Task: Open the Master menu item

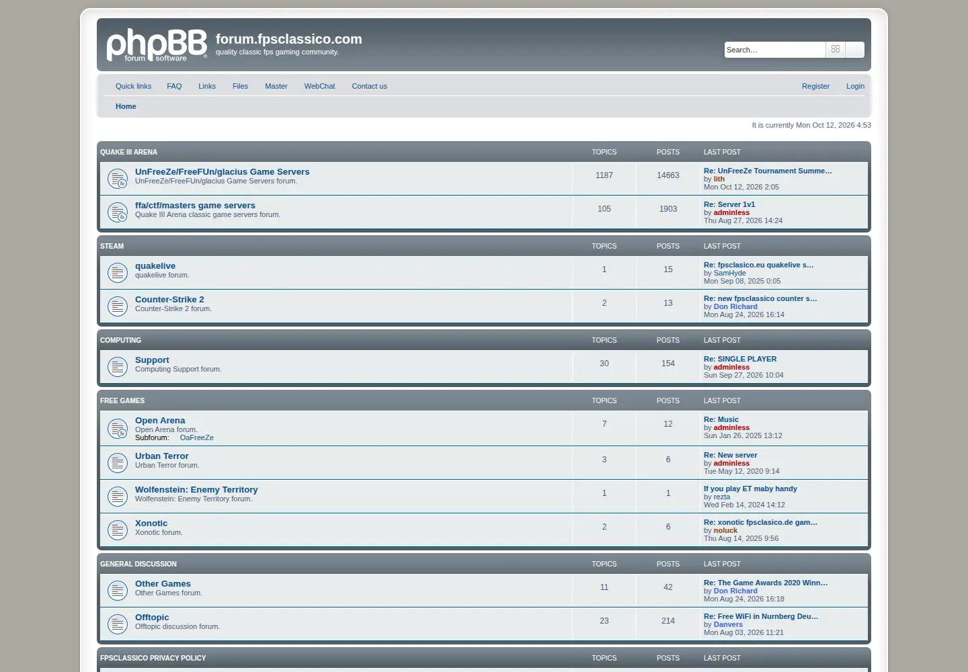Action: pos(276,86)
